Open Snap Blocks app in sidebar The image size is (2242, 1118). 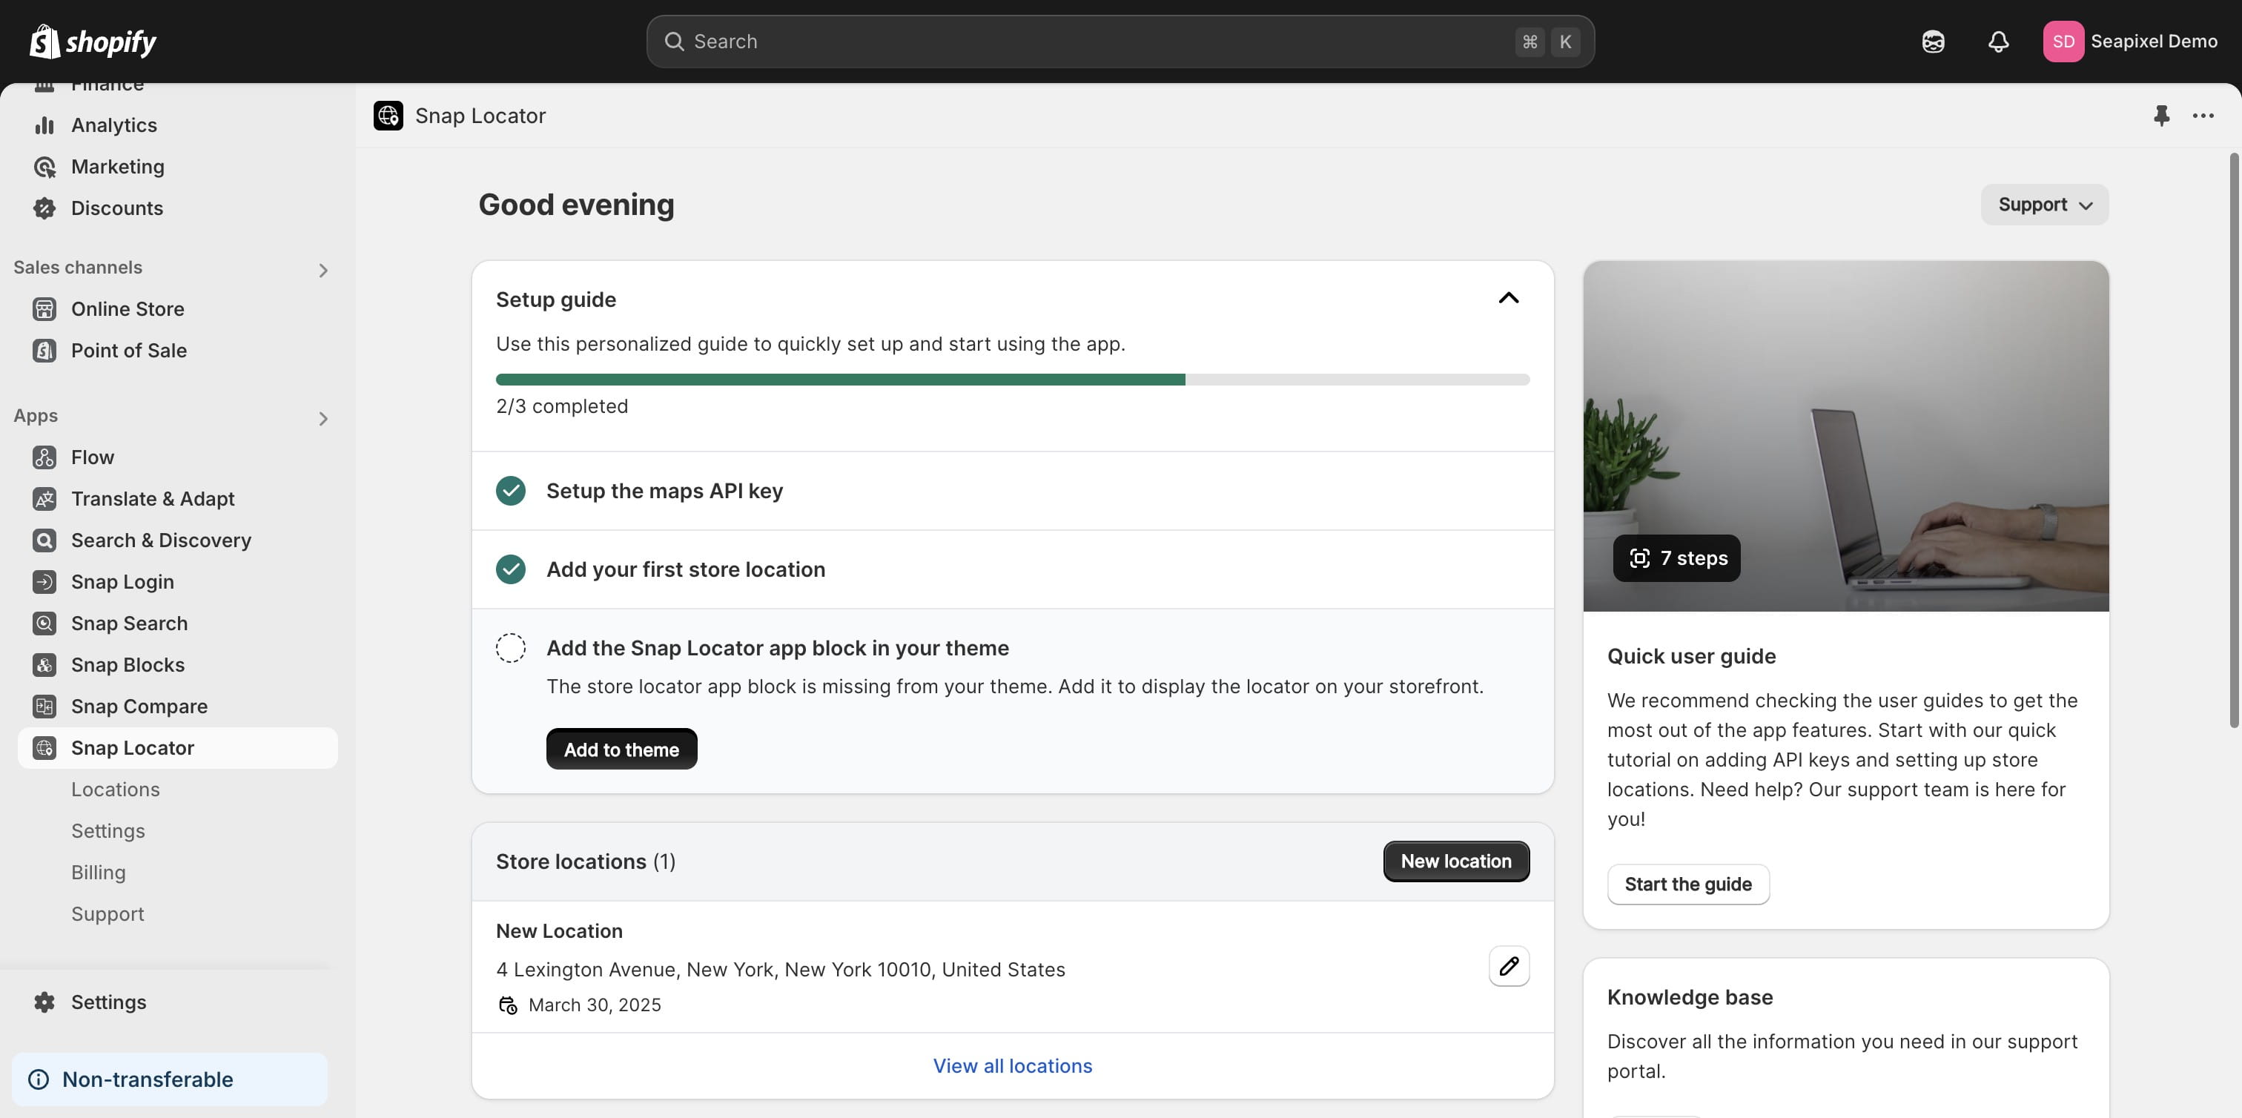coord(128,665)
